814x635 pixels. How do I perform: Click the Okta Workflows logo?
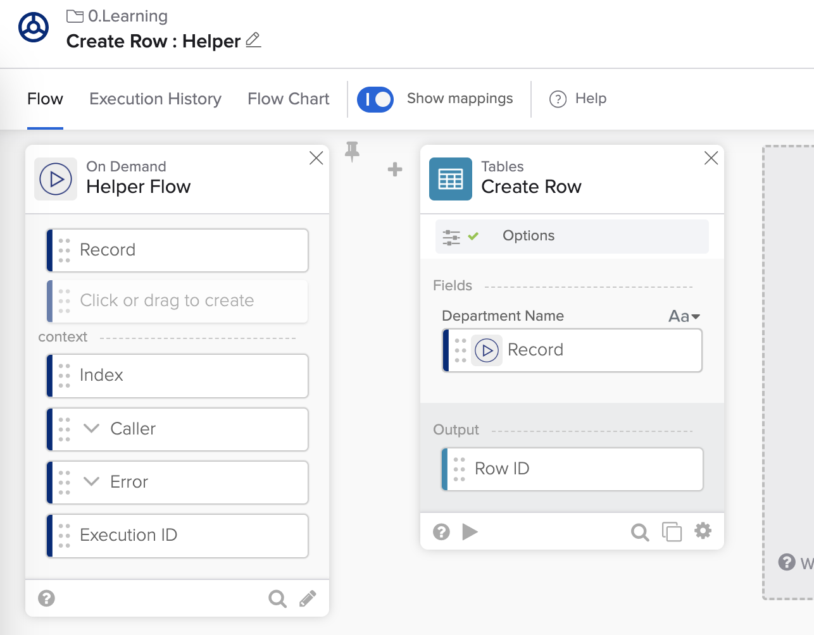click(x=33, y=27)
